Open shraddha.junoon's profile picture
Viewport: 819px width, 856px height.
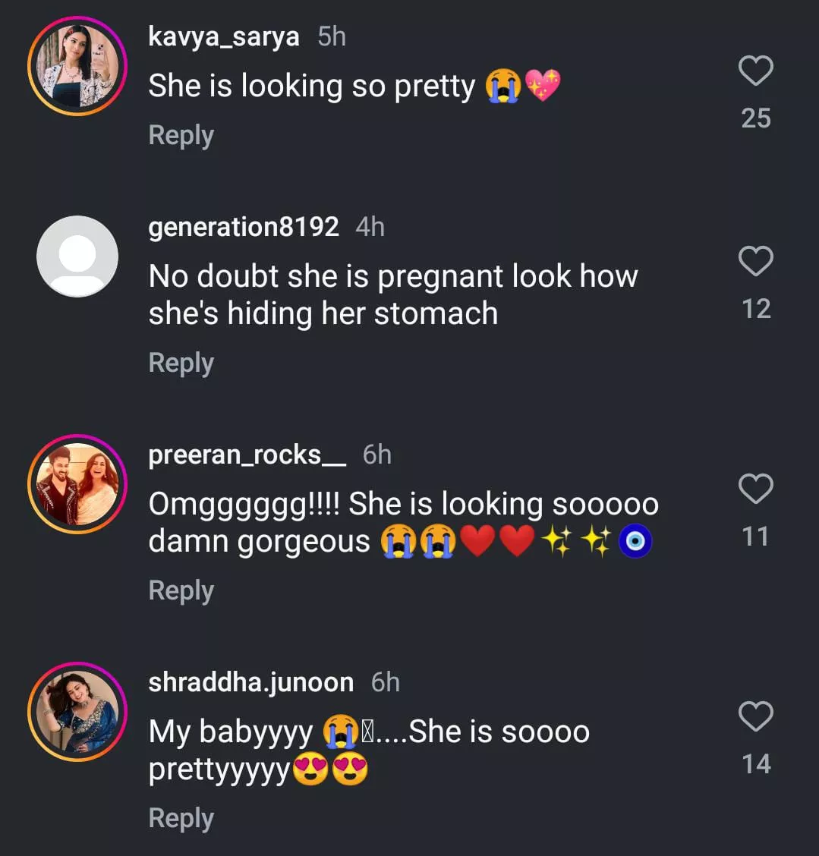tap(77, 711)
